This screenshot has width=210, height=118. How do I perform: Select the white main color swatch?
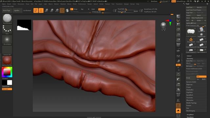pyautogui.click(x=10, y=83)
